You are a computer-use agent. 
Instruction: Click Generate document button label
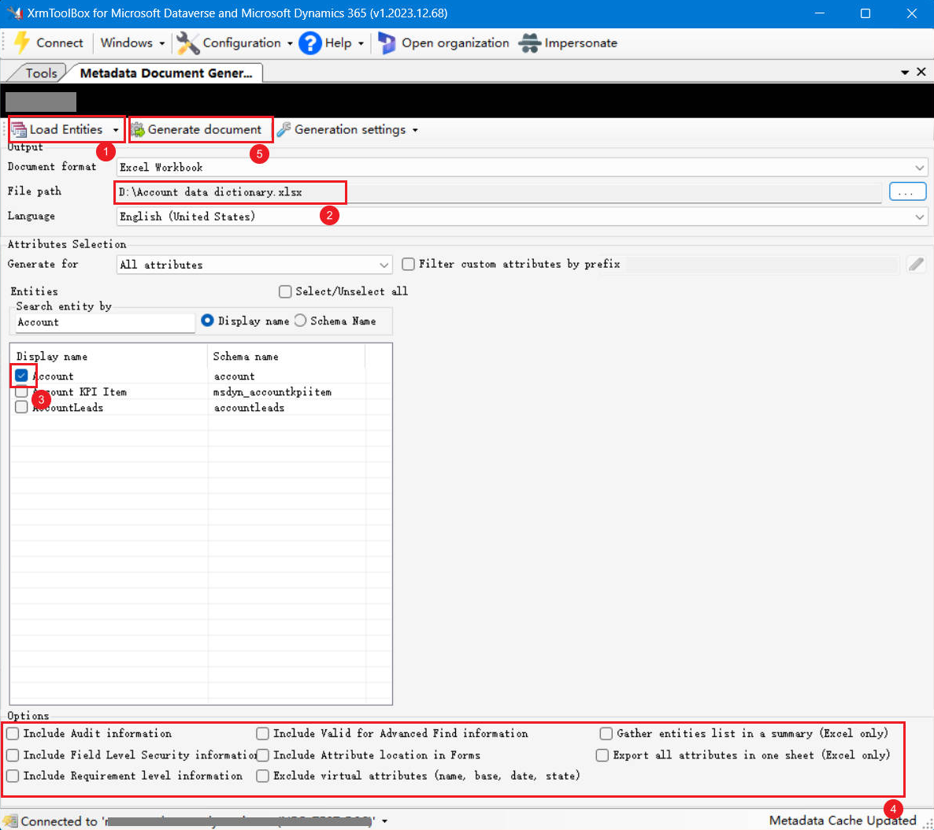(204, 129)
